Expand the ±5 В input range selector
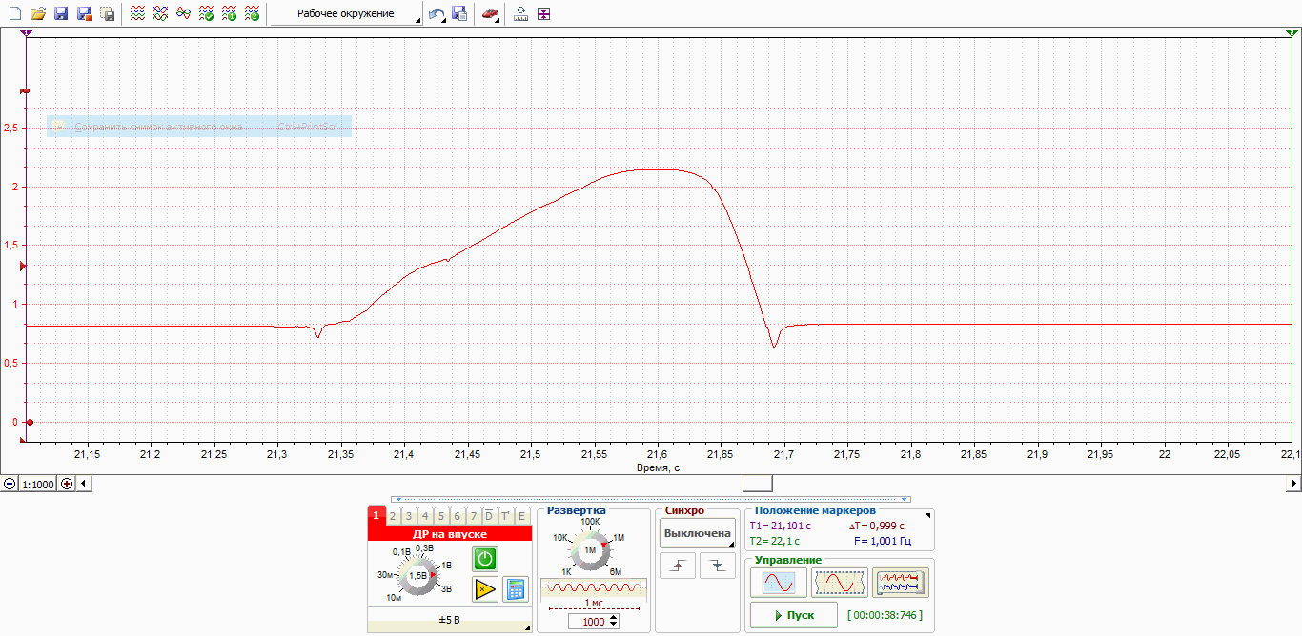The height and width of the screenshot is (636, 1302). pyautogui.click(x=449, y=622)
